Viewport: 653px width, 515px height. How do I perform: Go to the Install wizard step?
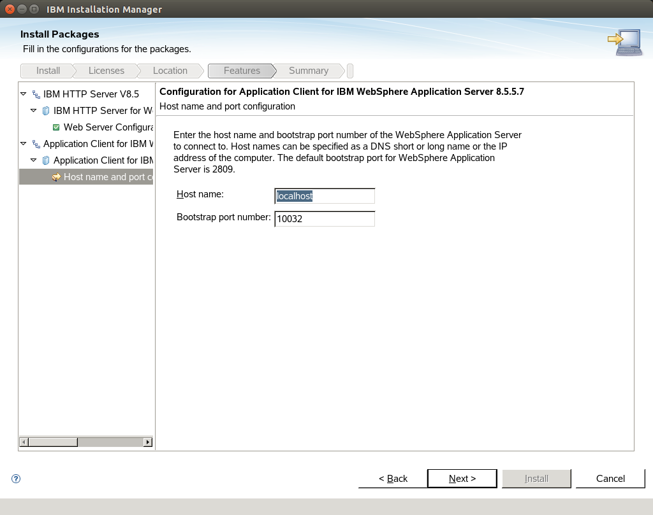[x=48, y=71]
